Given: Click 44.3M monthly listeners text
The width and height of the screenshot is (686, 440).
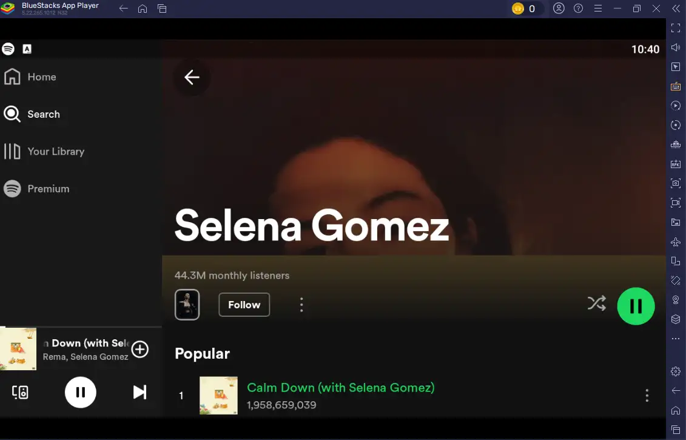Looking at the screenshot, I should pyautogui.click(x=232, y=276).
